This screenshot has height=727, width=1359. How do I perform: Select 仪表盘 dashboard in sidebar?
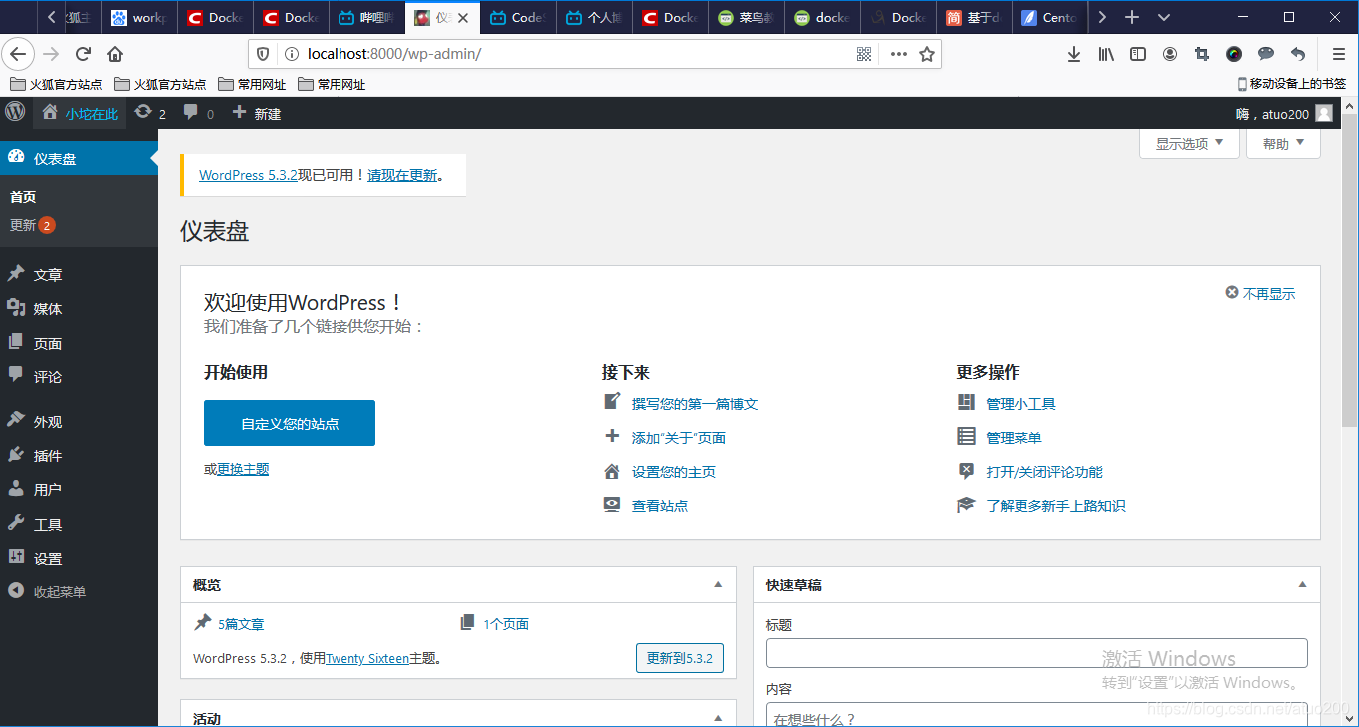pos(79,158)
